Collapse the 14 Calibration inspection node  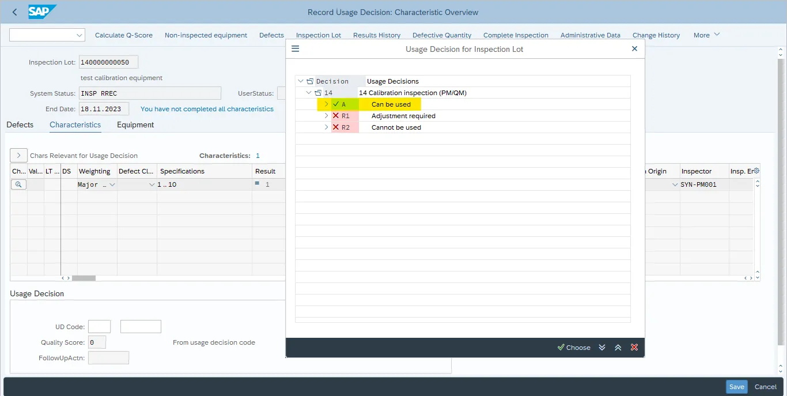[x=309, y=93]
